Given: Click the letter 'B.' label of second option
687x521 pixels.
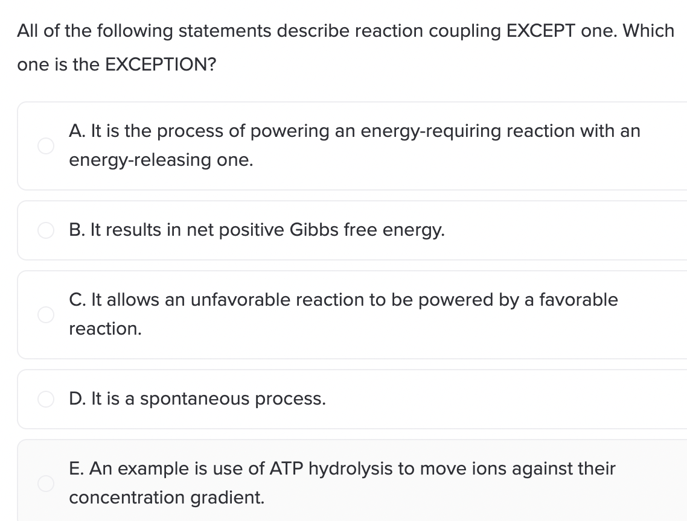Looking at the screenshot, I should 77,230.
